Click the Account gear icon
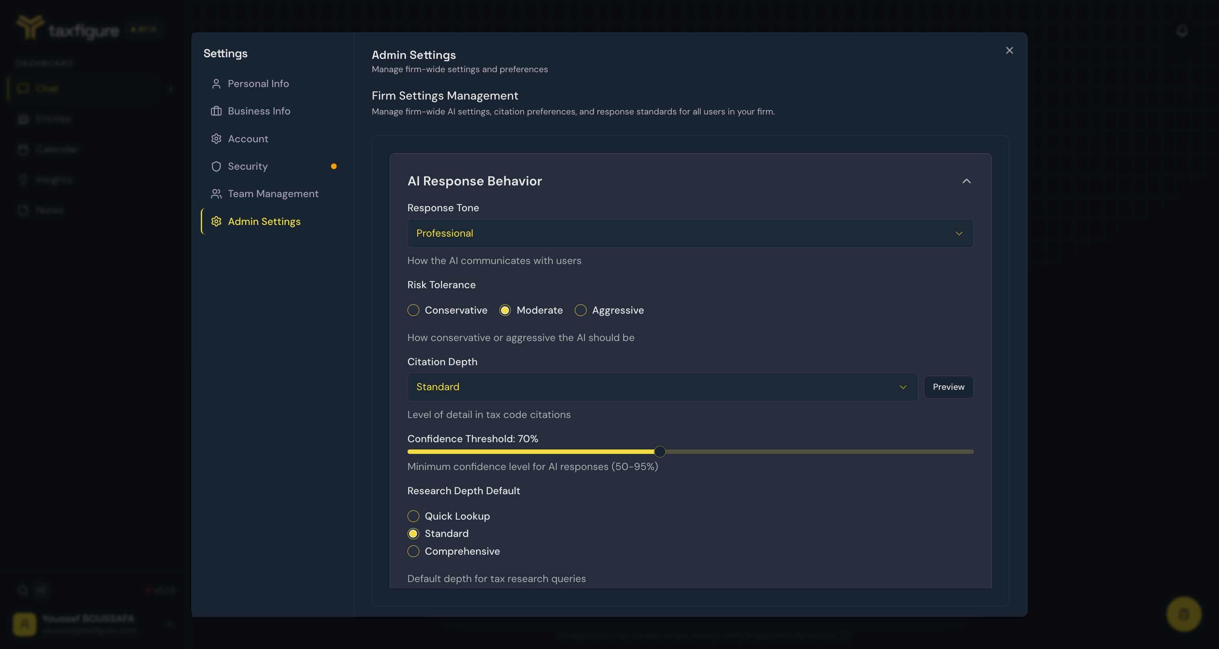1219x649 pixels. tap(216, 139)
